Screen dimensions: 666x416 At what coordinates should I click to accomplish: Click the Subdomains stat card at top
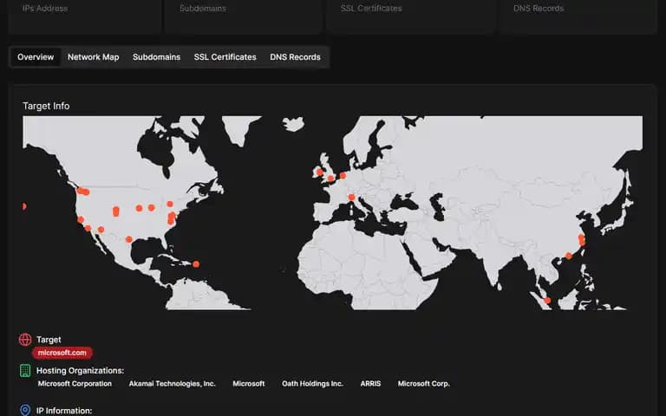tap(244, 16)
